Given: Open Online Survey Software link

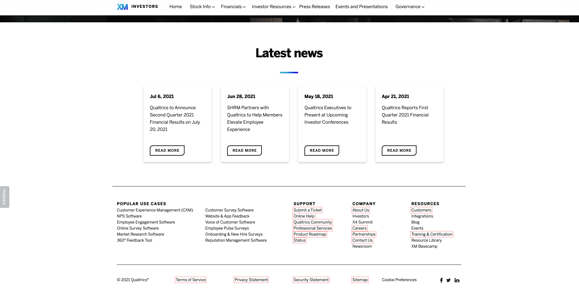Looking at the screenshot, I should [x=138, y=228].
